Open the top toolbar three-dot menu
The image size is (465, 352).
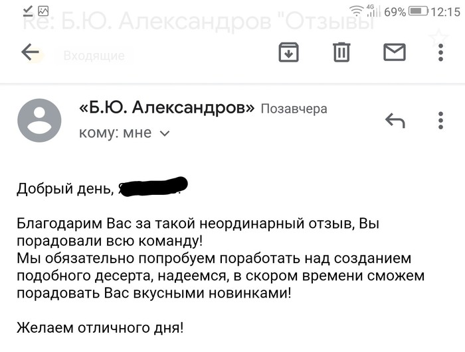[440, 52]
